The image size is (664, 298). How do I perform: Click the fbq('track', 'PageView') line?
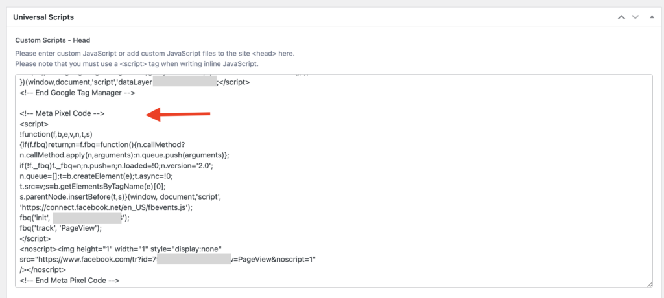click(61, 228)
